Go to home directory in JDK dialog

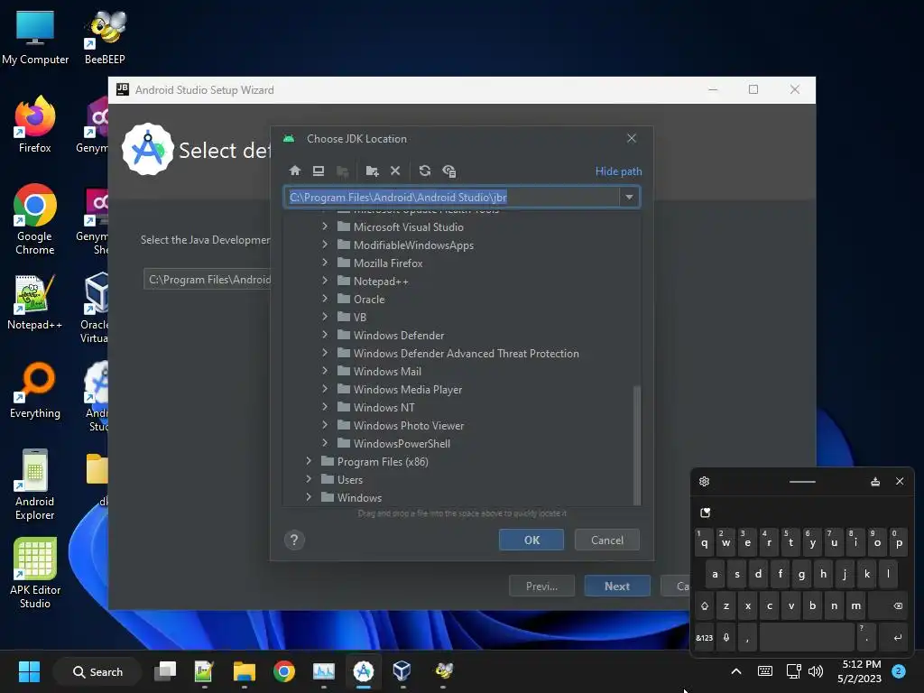click(x=295, y=171)
